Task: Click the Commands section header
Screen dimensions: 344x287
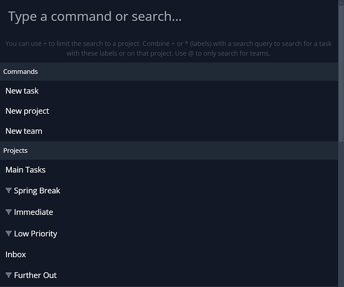Action: [169, 72]
